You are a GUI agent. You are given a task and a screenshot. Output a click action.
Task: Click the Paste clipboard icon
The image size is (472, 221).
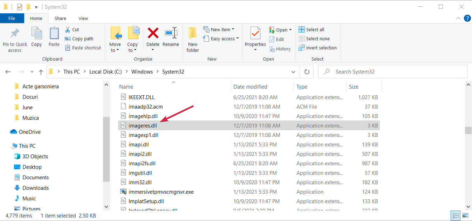pyautogui.click(x=54, y=33)
